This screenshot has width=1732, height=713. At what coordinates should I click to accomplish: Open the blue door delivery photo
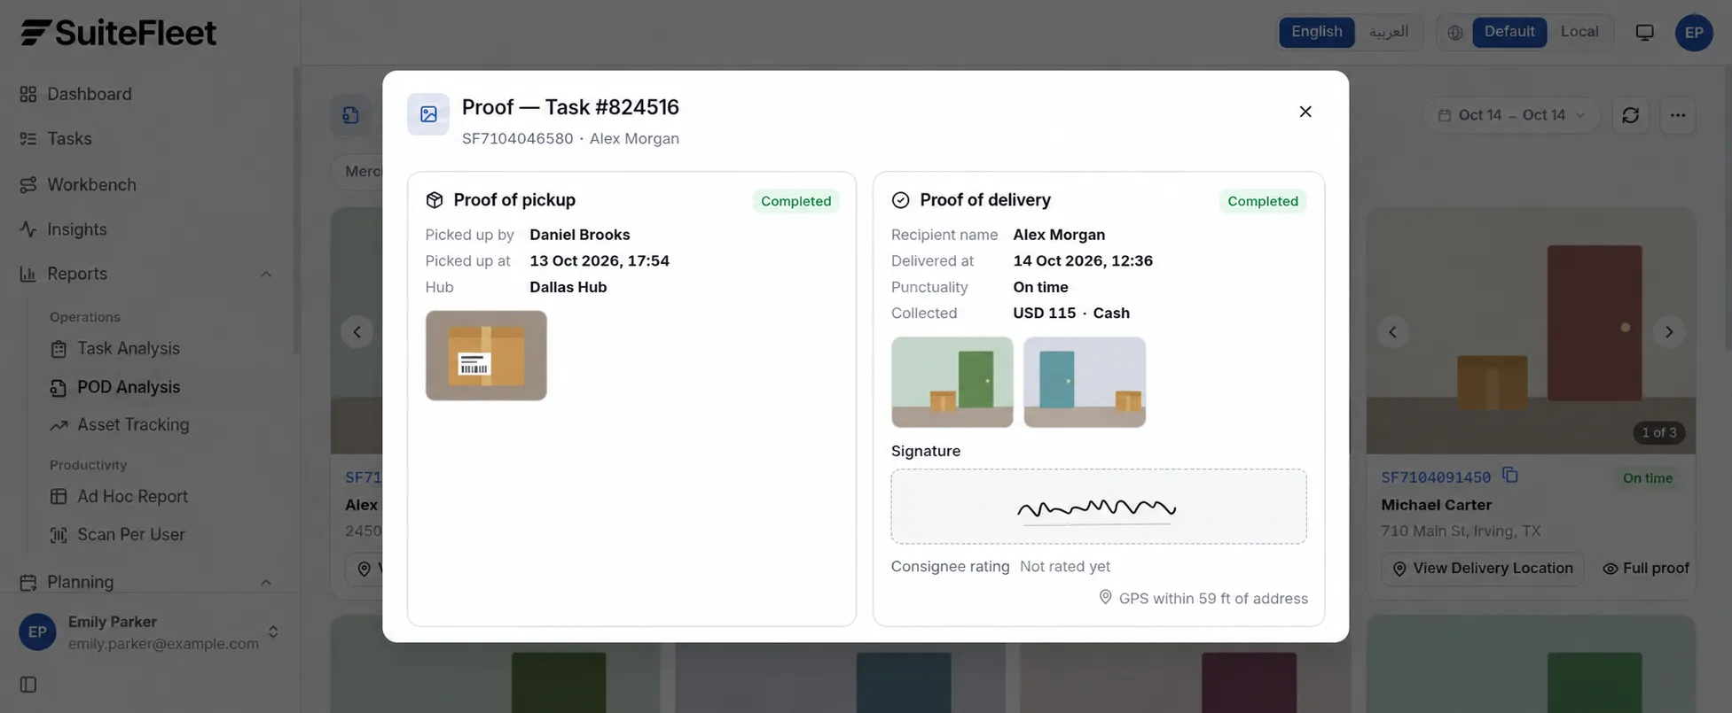pyautogui.click(x=1085, y=382)
